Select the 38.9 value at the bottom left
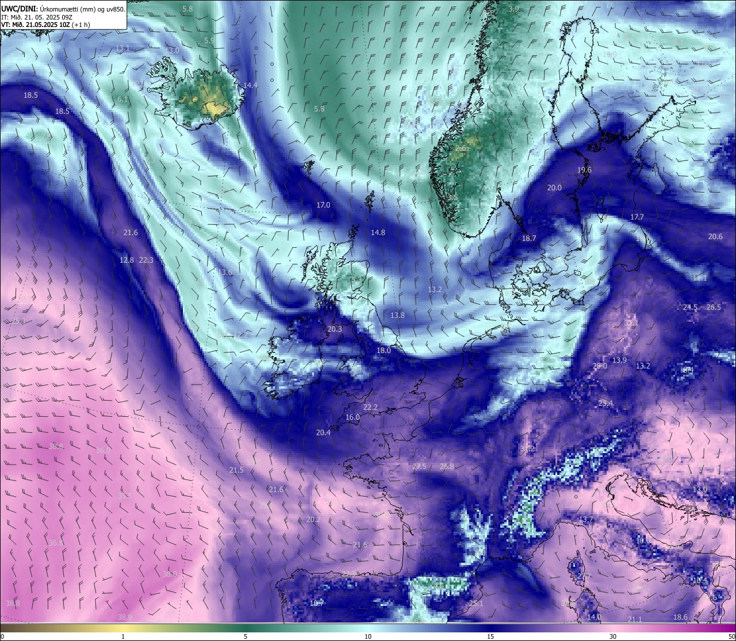 point(125,617)
